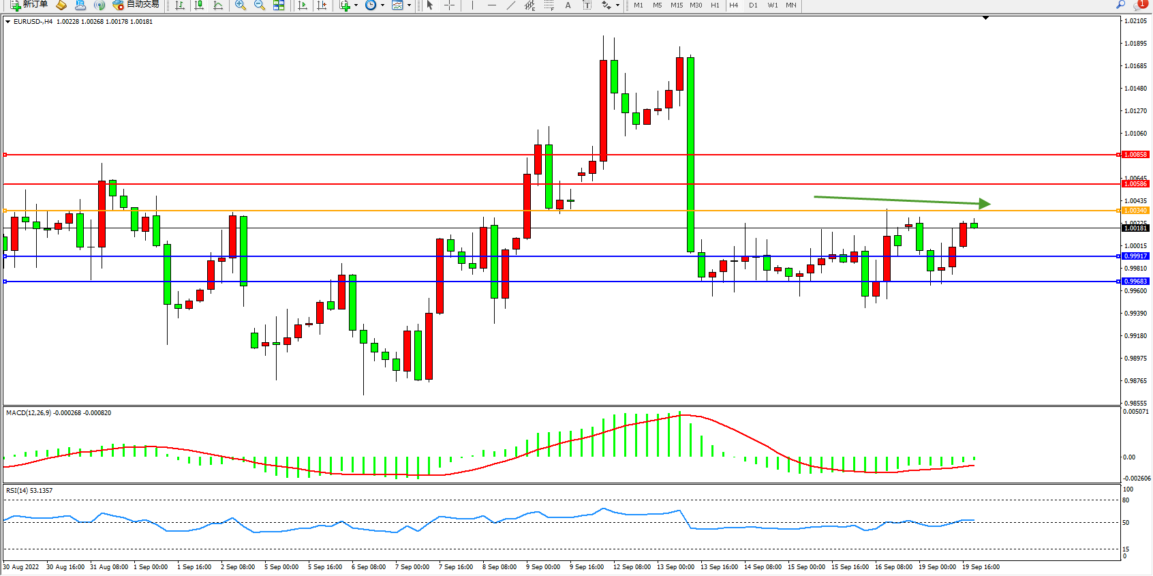Zoom out of the chart
Viewport: 1153px width, 576px height.
[x=260, y=5]
